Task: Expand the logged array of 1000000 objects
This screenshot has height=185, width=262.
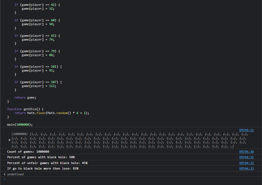Action: [x=10, y=140]
